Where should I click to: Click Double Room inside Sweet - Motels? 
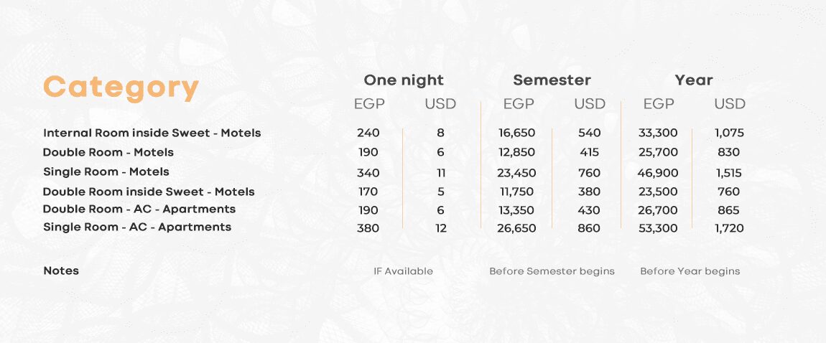click(x=149, y=192)
